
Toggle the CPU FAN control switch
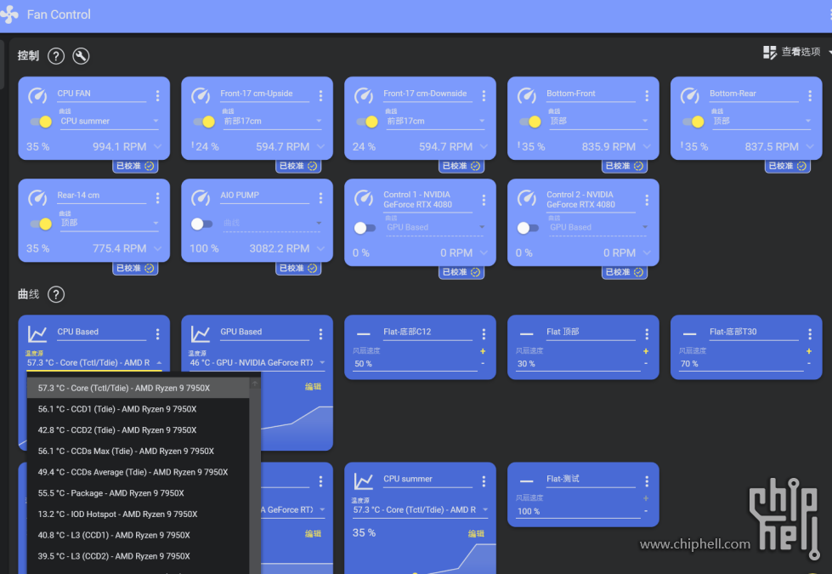click(41, 122)
